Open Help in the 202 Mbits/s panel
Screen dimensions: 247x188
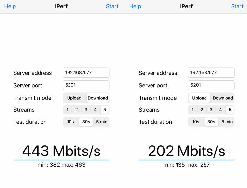click(135, 6)
